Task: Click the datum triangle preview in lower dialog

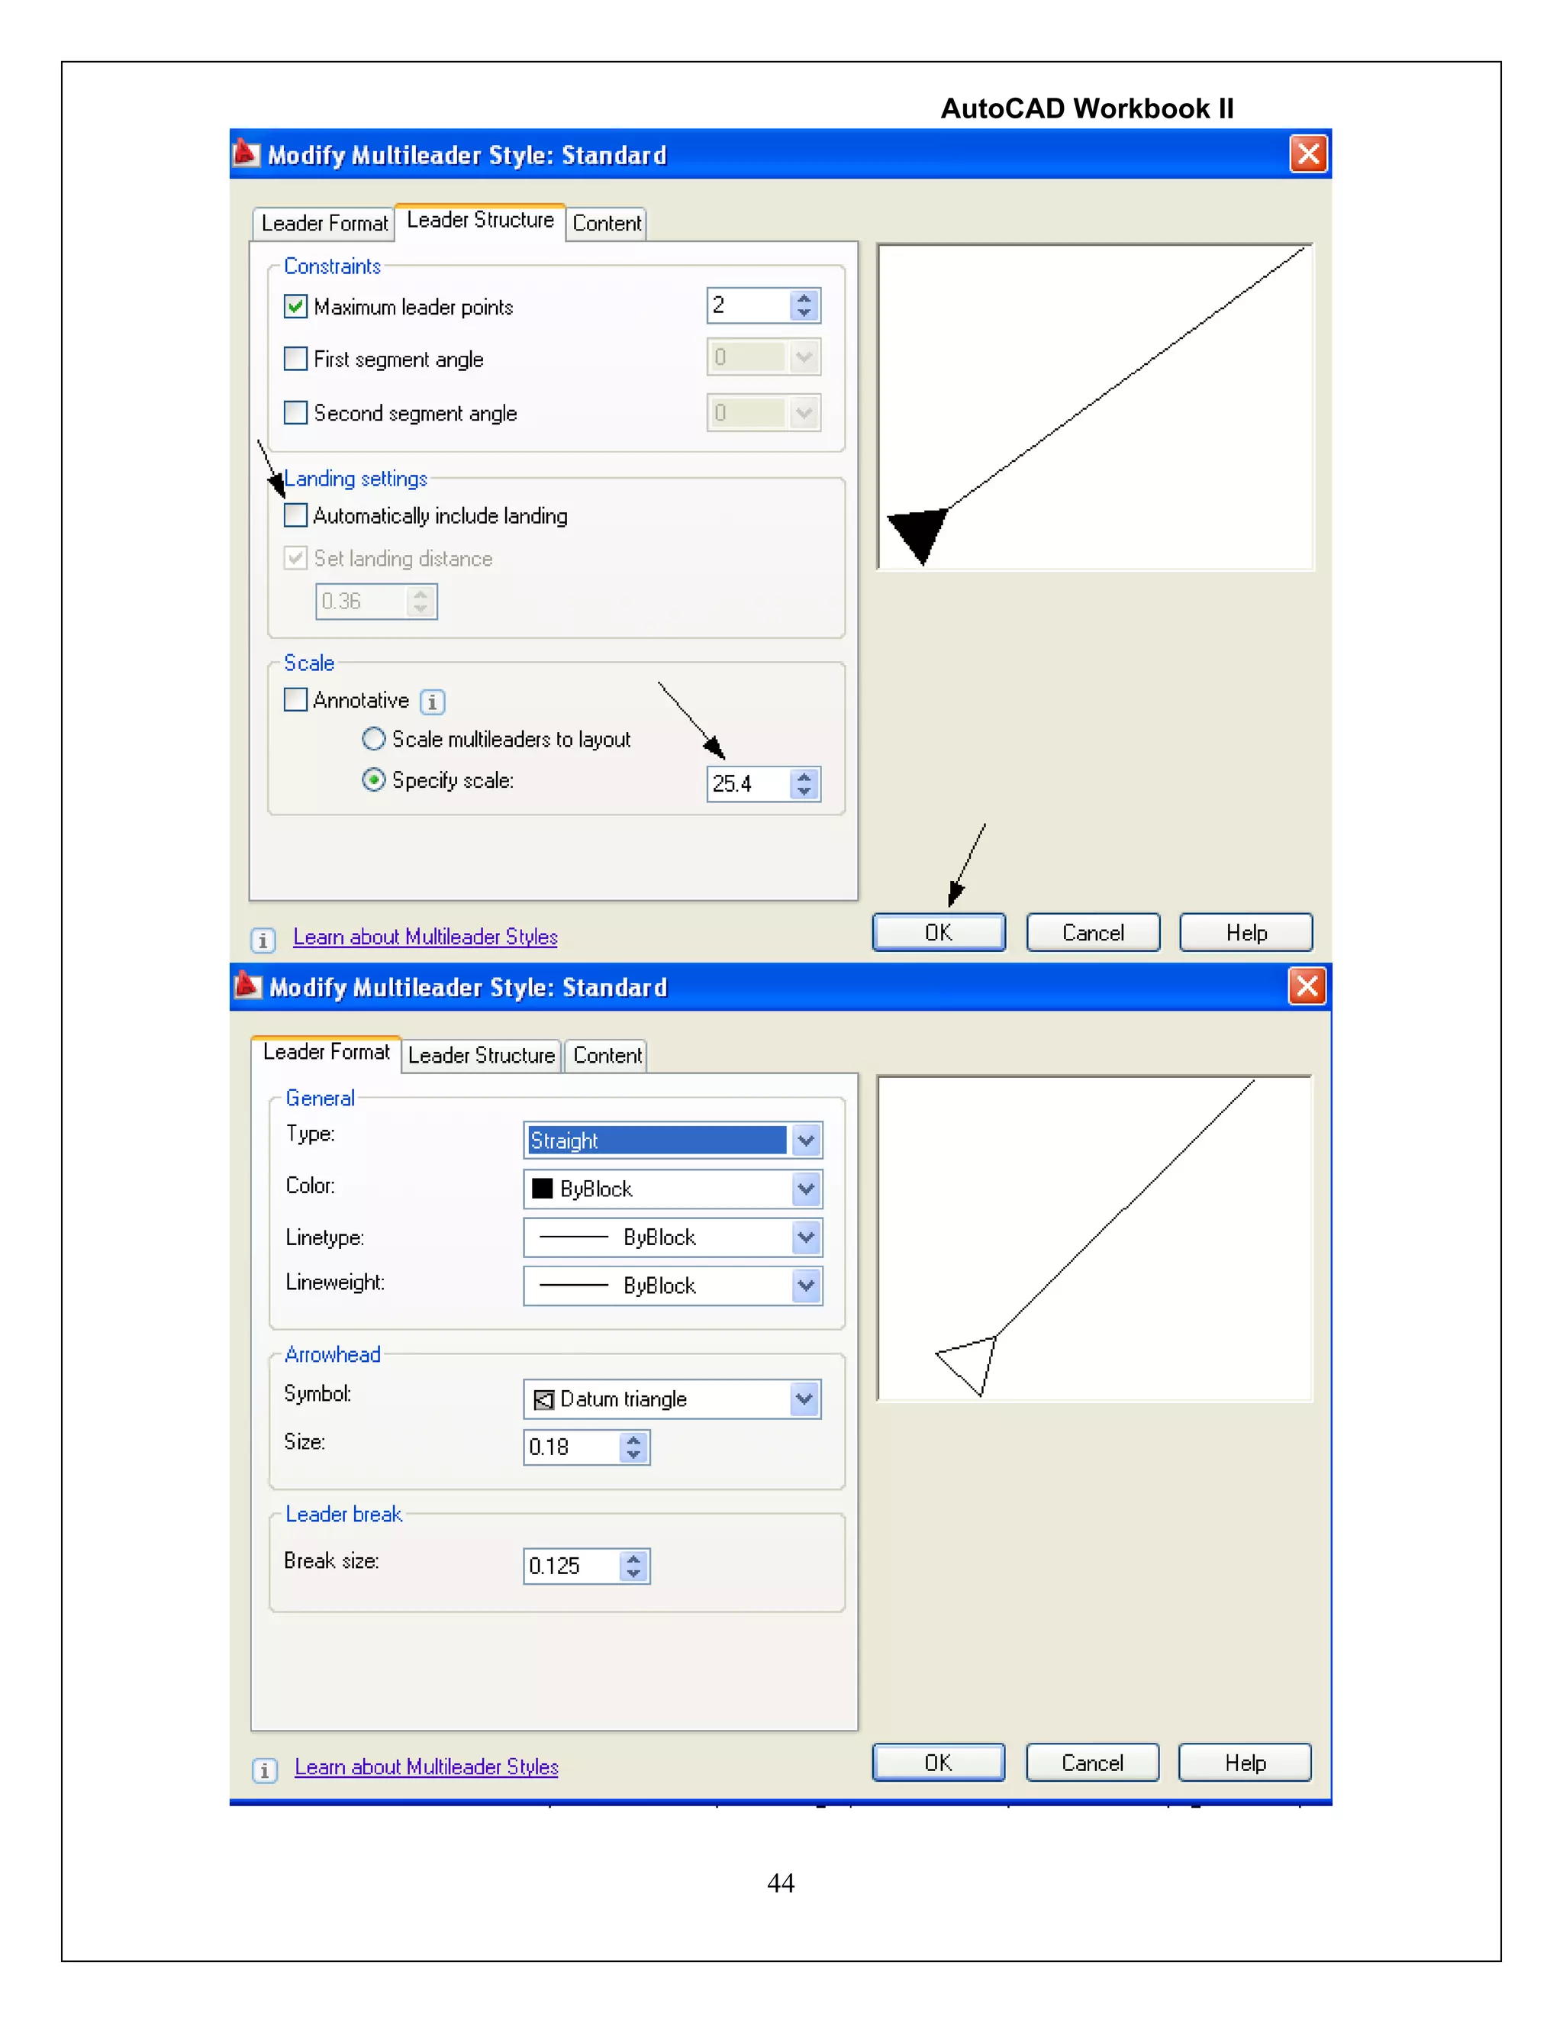Action: point(1095,1238)
